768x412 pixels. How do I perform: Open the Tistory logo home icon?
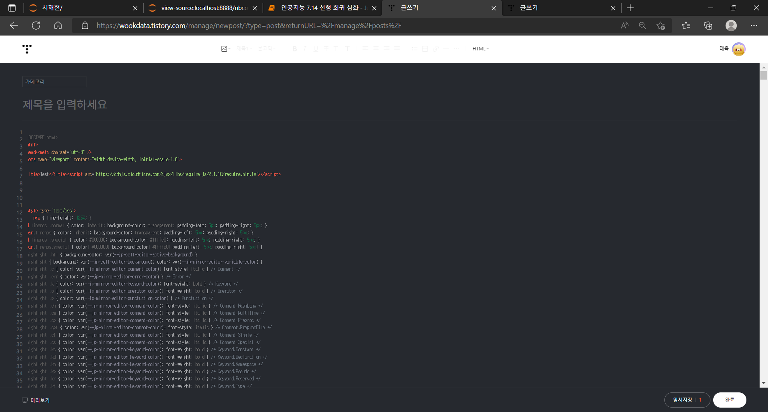[x=27, y=49]
